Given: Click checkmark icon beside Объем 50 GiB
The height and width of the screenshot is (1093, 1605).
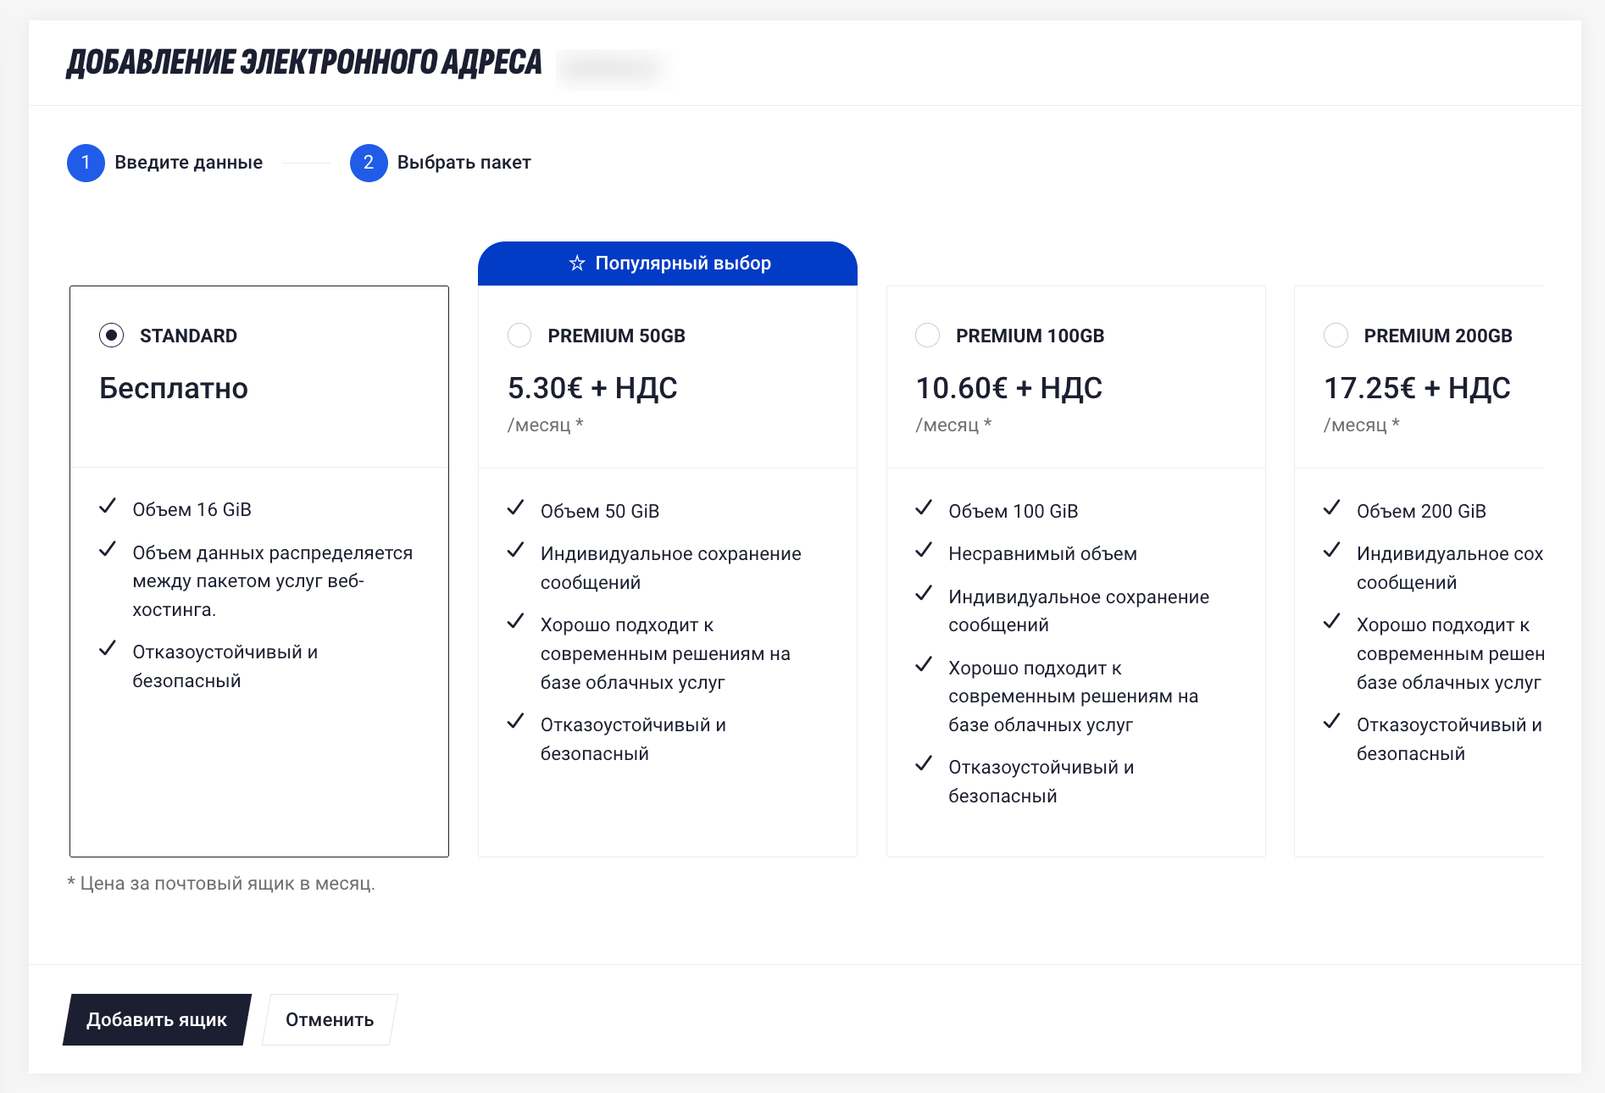Looking at the screenshot, I should coord(515,508).
